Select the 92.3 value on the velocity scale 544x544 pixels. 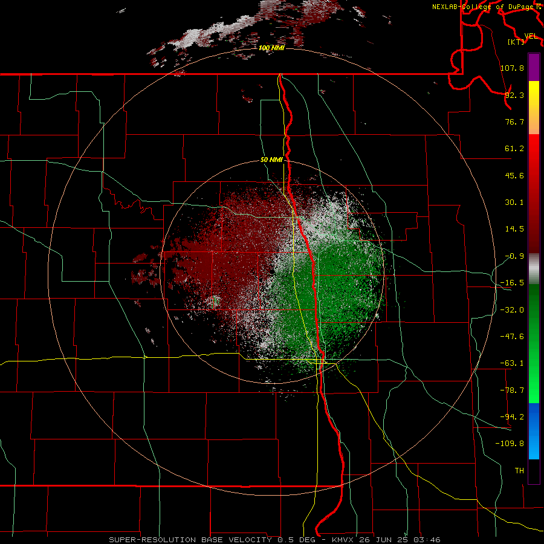[x=514, y=95]
